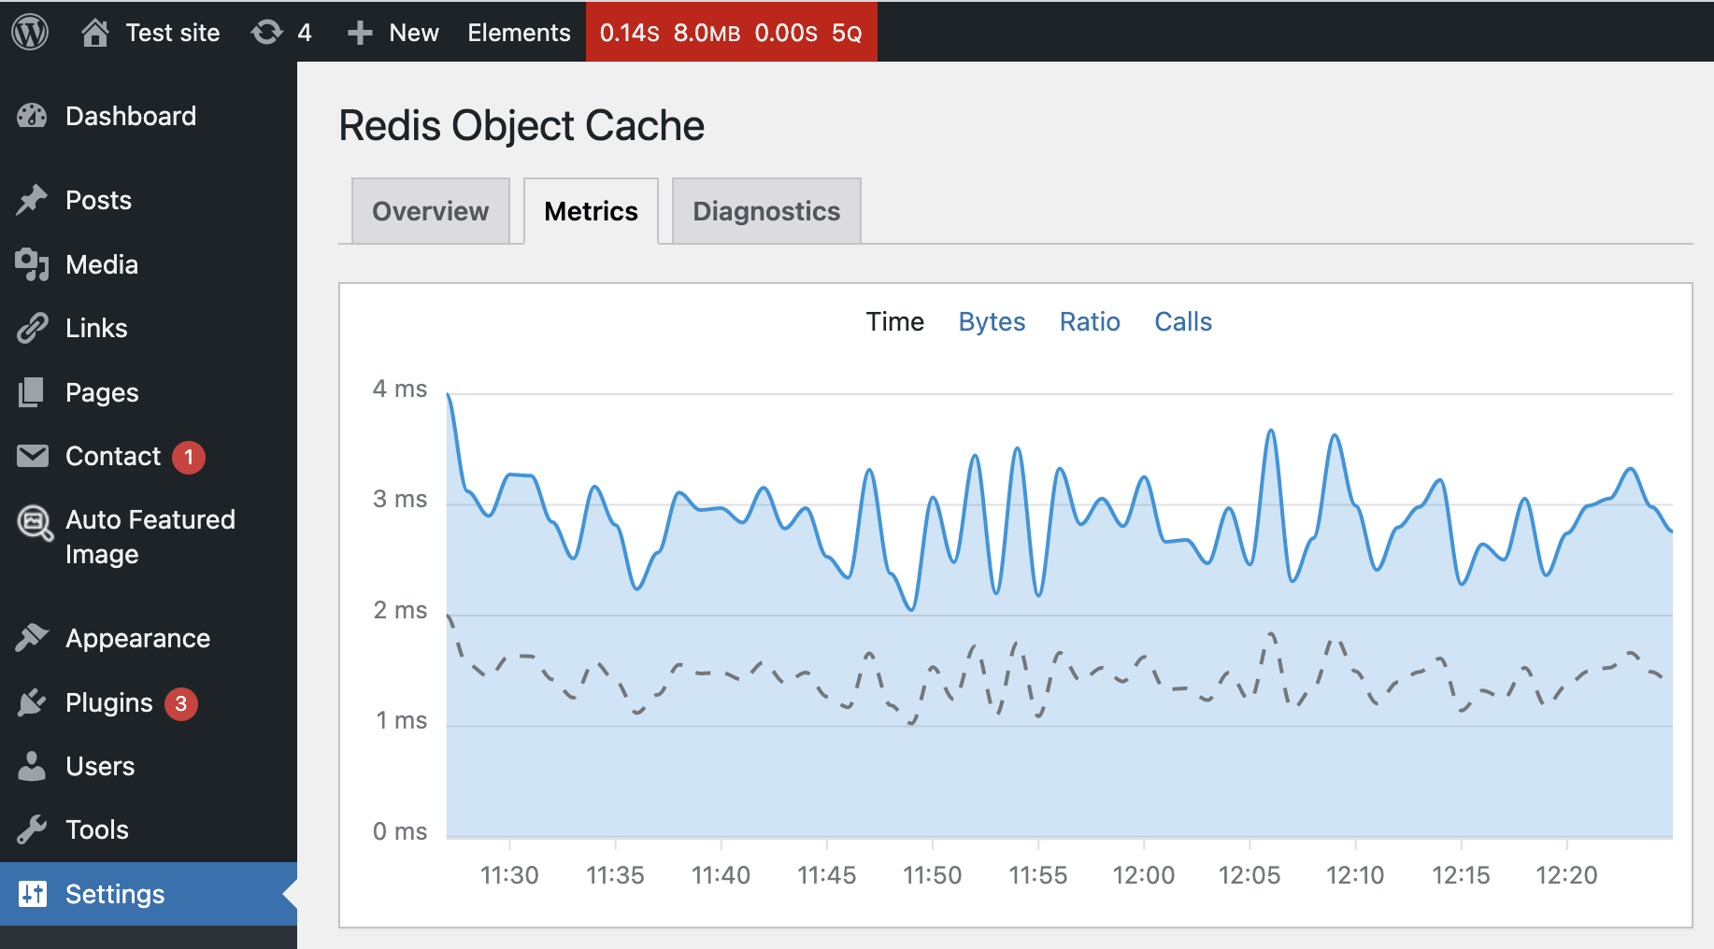Click the Contact envelope icon
Image resolution: width=1714 pixels, height=949 pixels.
pos(32,456)
